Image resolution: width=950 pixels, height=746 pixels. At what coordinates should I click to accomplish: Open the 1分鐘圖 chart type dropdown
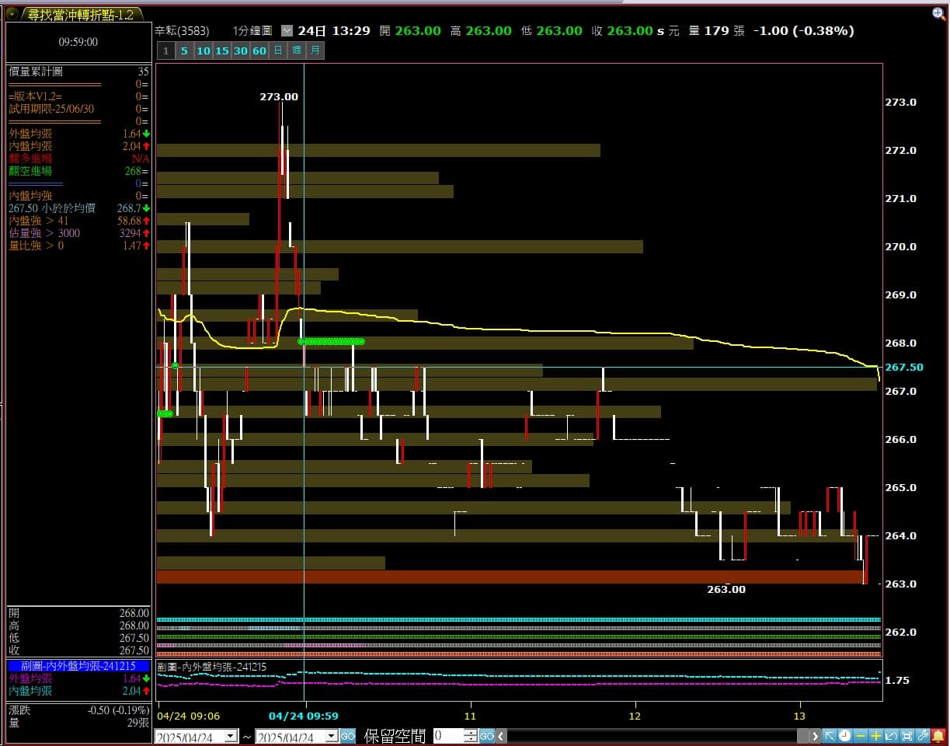pyautogui.click(x=287, y=31)
